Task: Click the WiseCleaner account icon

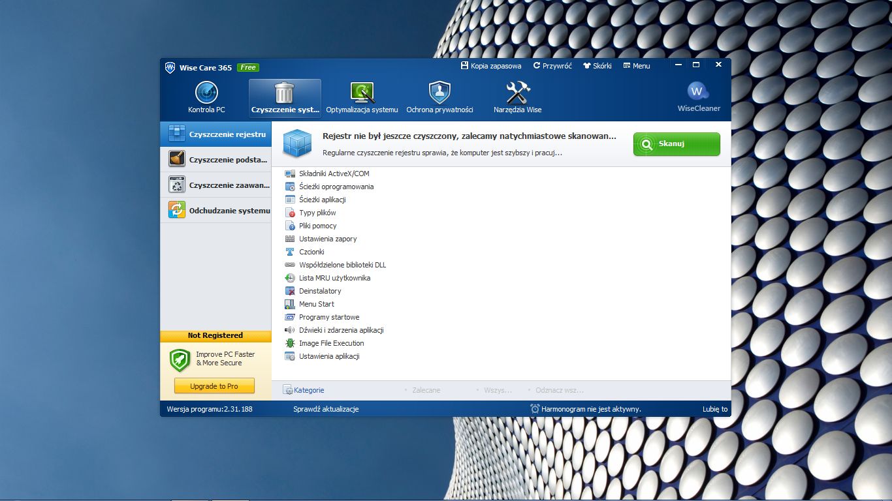Action: [698, 91]
